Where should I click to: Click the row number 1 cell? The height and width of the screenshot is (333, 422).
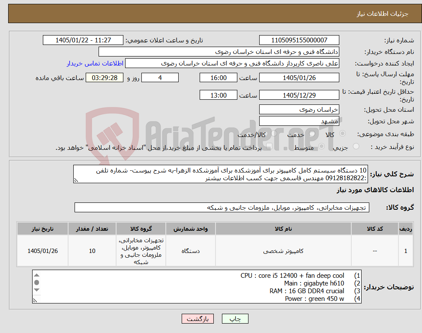(x=406, y=251)
